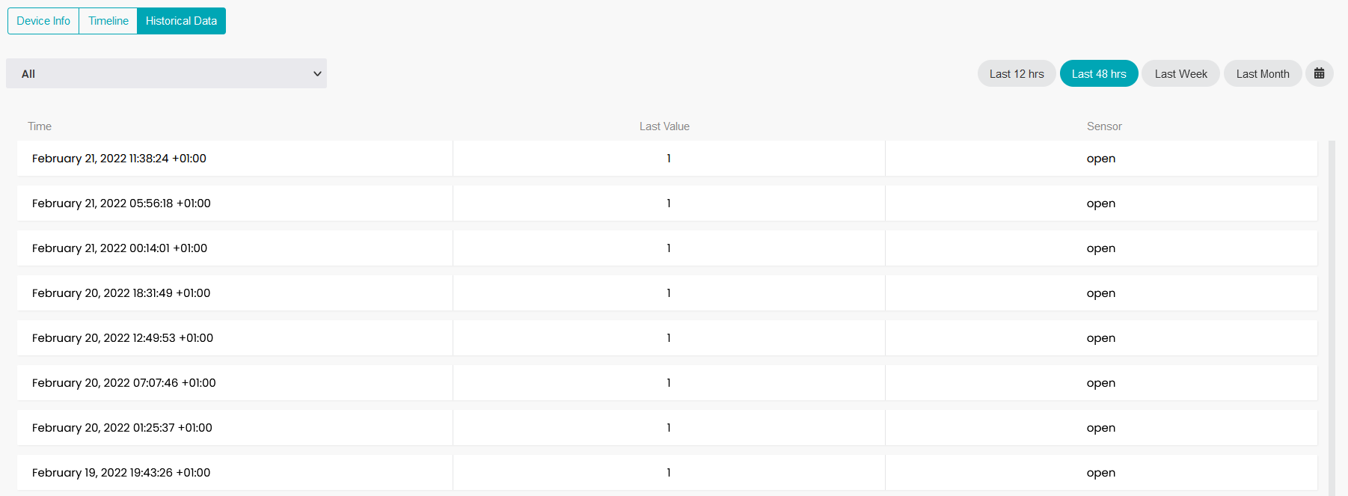
Task: Click the Last Value column header
Action: 664,126
